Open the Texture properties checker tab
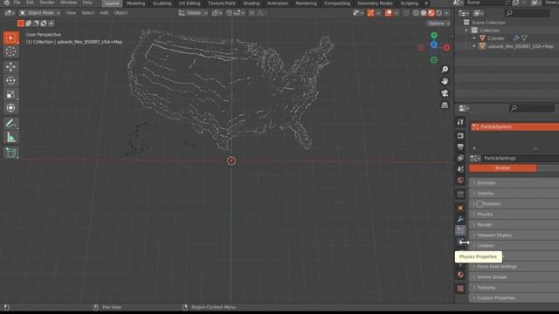Viewport: 559px width, 314px height. point(460,289)
